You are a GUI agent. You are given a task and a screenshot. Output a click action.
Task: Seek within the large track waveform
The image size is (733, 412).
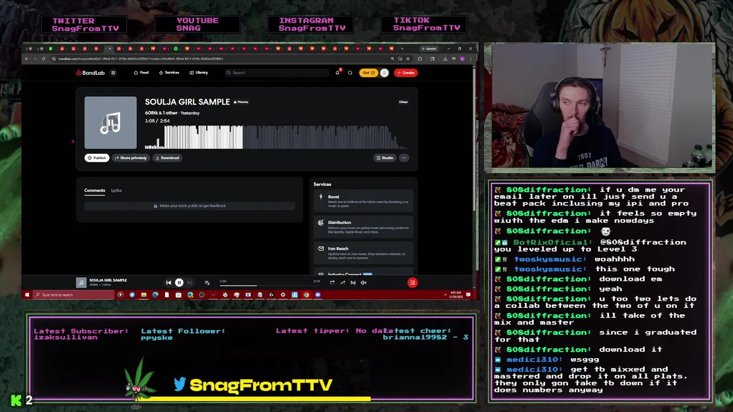point(276,137)
